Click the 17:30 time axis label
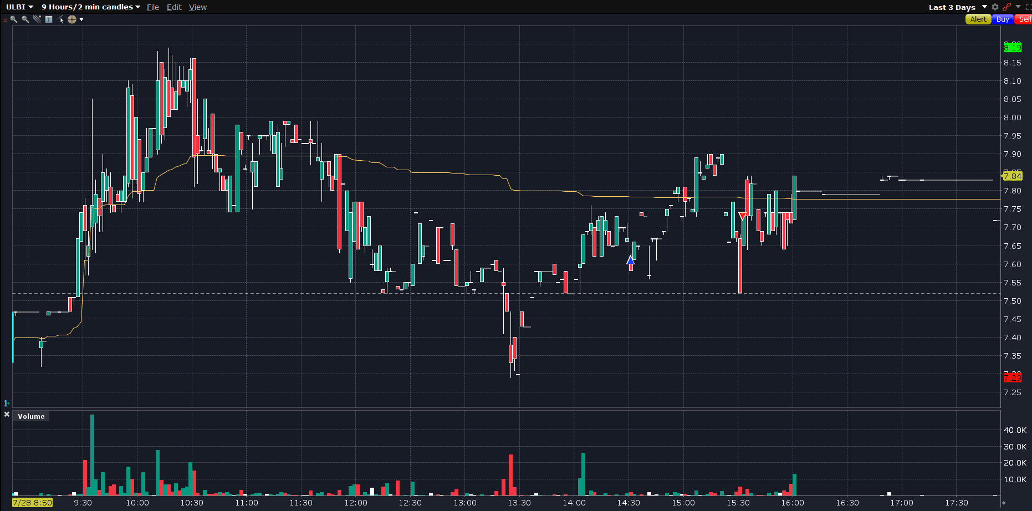This screenshot has height=511, width=1032. 957,503
